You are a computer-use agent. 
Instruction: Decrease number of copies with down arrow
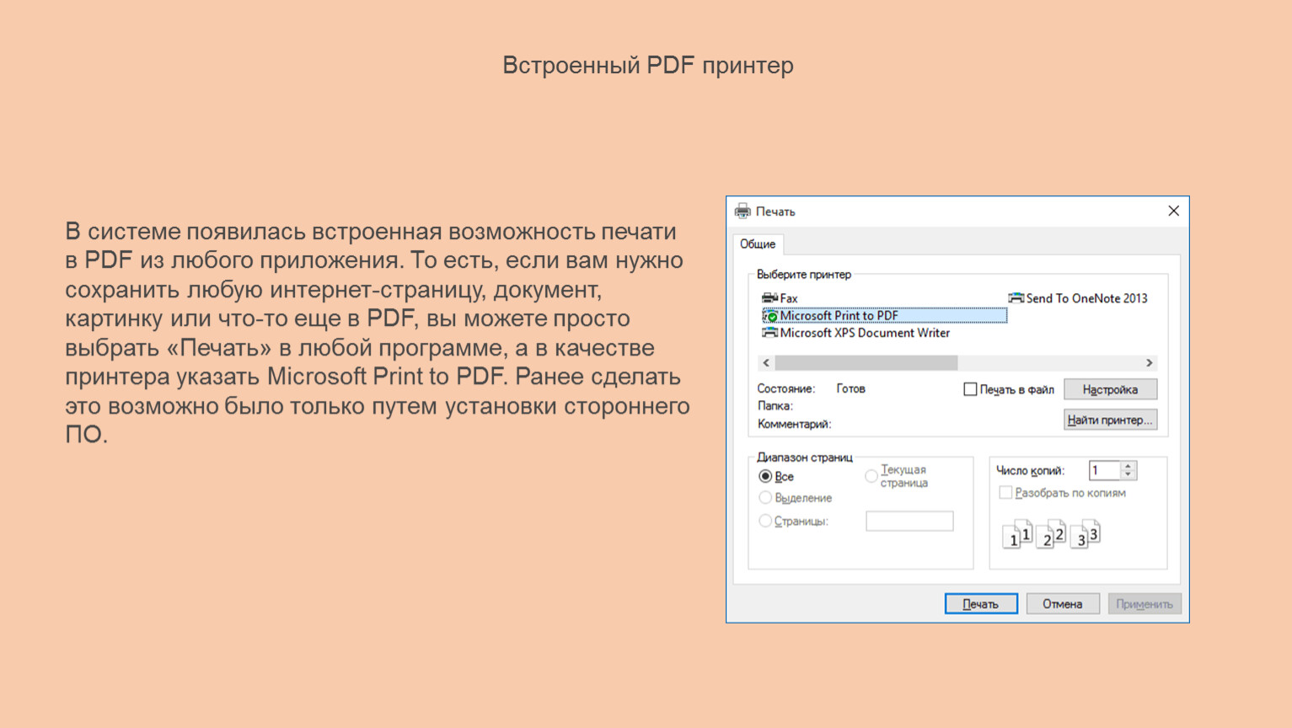click(x=1128, y=475)
